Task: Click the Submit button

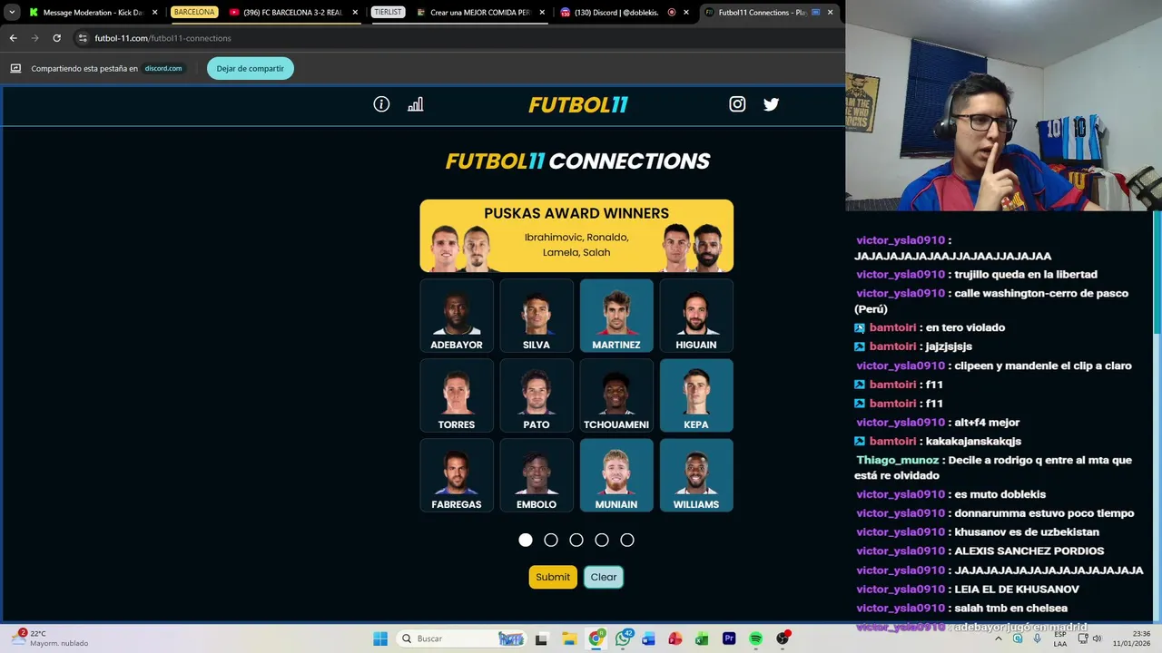Action: point(553,577)
